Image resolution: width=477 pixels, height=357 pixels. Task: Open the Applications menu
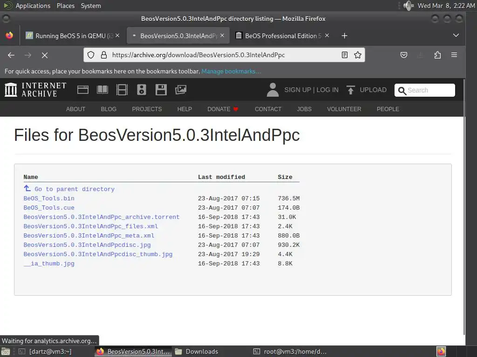(33, 6)
